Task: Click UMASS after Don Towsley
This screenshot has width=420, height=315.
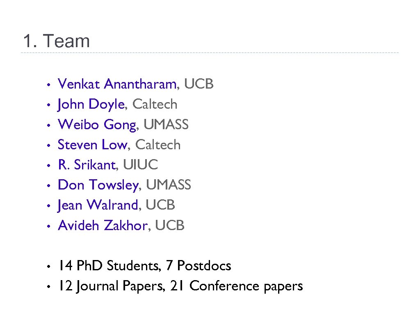Action: click(169, 185)
